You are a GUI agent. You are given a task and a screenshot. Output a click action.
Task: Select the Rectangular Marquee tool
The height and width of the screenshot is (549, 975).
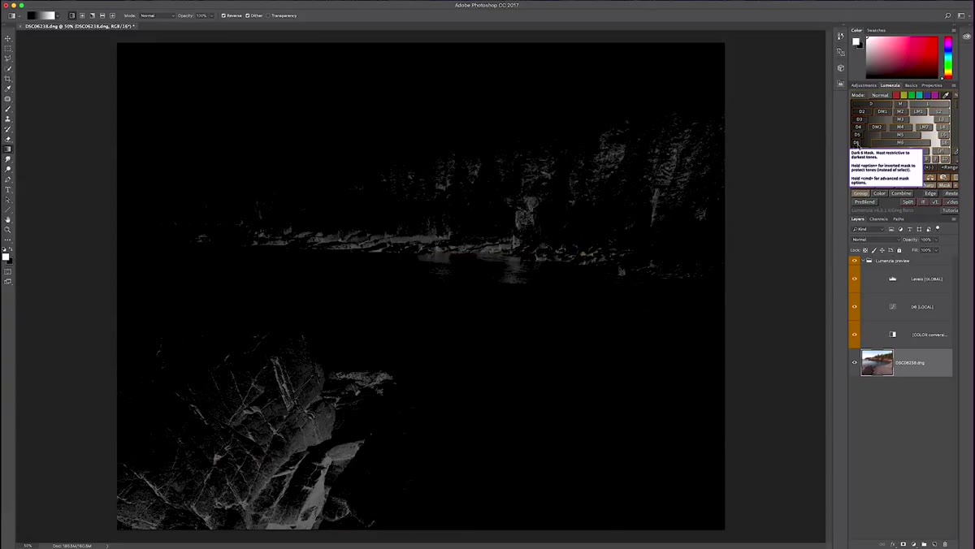pos(8,49)
